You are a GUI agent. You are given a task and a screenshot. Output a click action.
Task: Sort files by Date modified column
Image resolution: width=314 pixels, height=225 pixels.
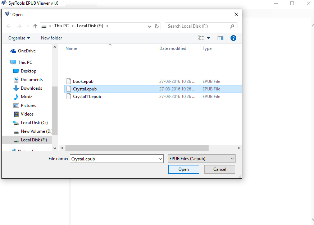point(173,48)
